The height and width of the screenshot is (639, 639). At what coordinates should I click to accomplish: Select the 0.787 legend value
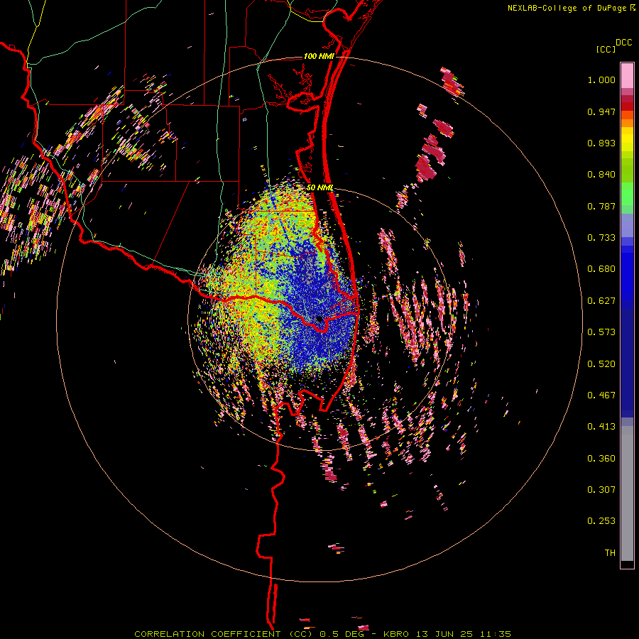point(601,206)
